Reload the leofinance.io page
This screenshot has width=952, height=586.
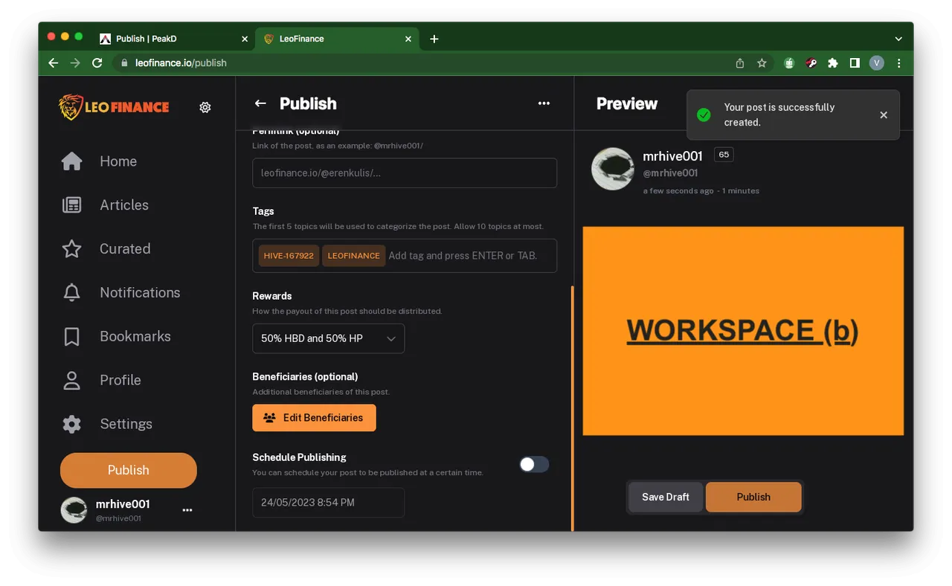coord(97,63)
